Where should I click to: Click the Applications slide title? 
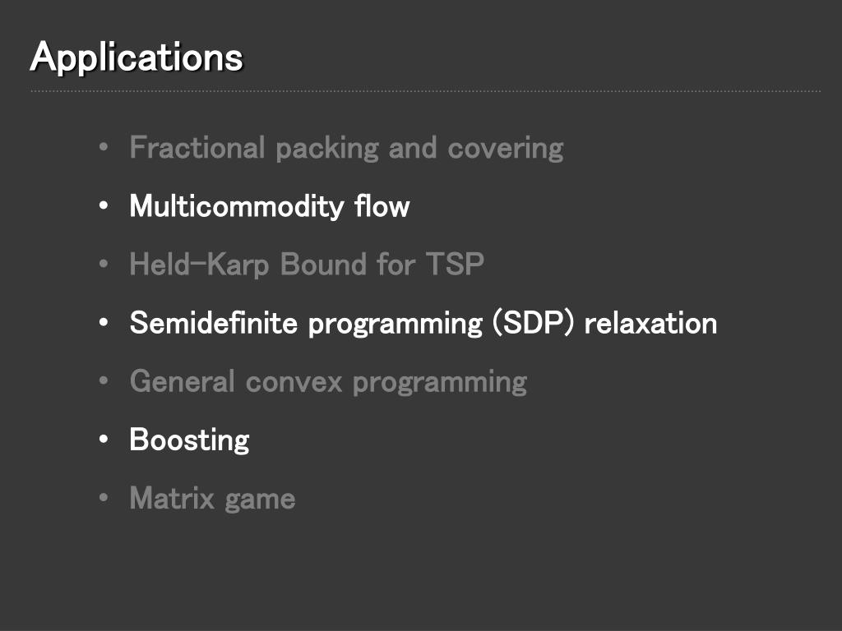coord(136,58)
